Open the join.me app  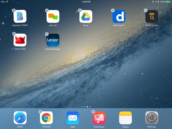53,16
